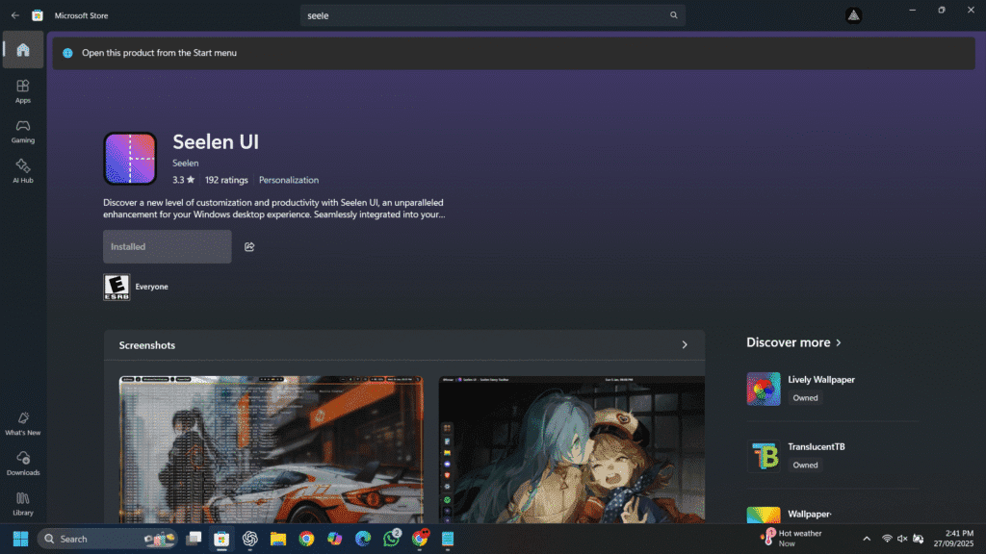
Task: Click the ESRB Everyone rating badge
Action: coord(117,287)
